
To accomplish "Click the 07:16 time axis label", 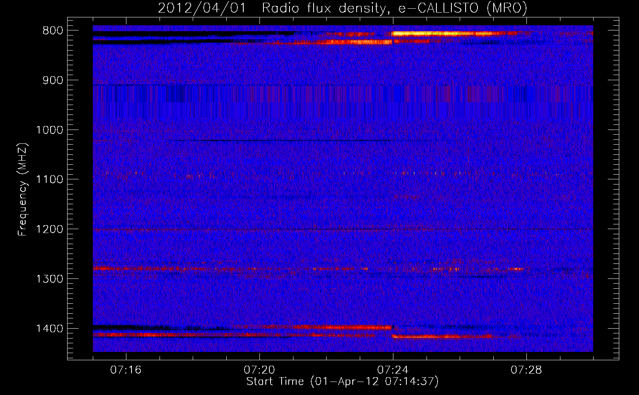I will click(126, 370).
